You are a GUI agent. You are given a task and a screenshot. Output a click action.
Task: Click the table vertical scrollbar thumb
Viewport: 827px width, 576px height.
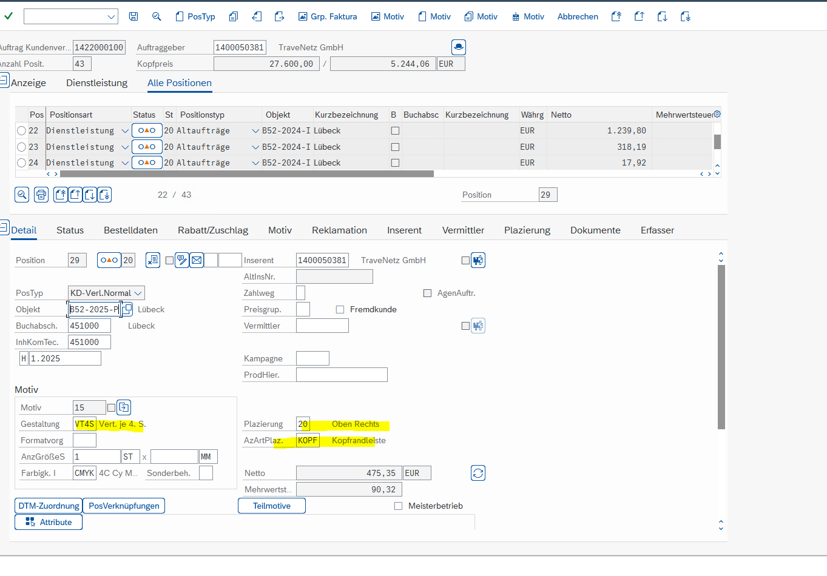tap(717, 142)
